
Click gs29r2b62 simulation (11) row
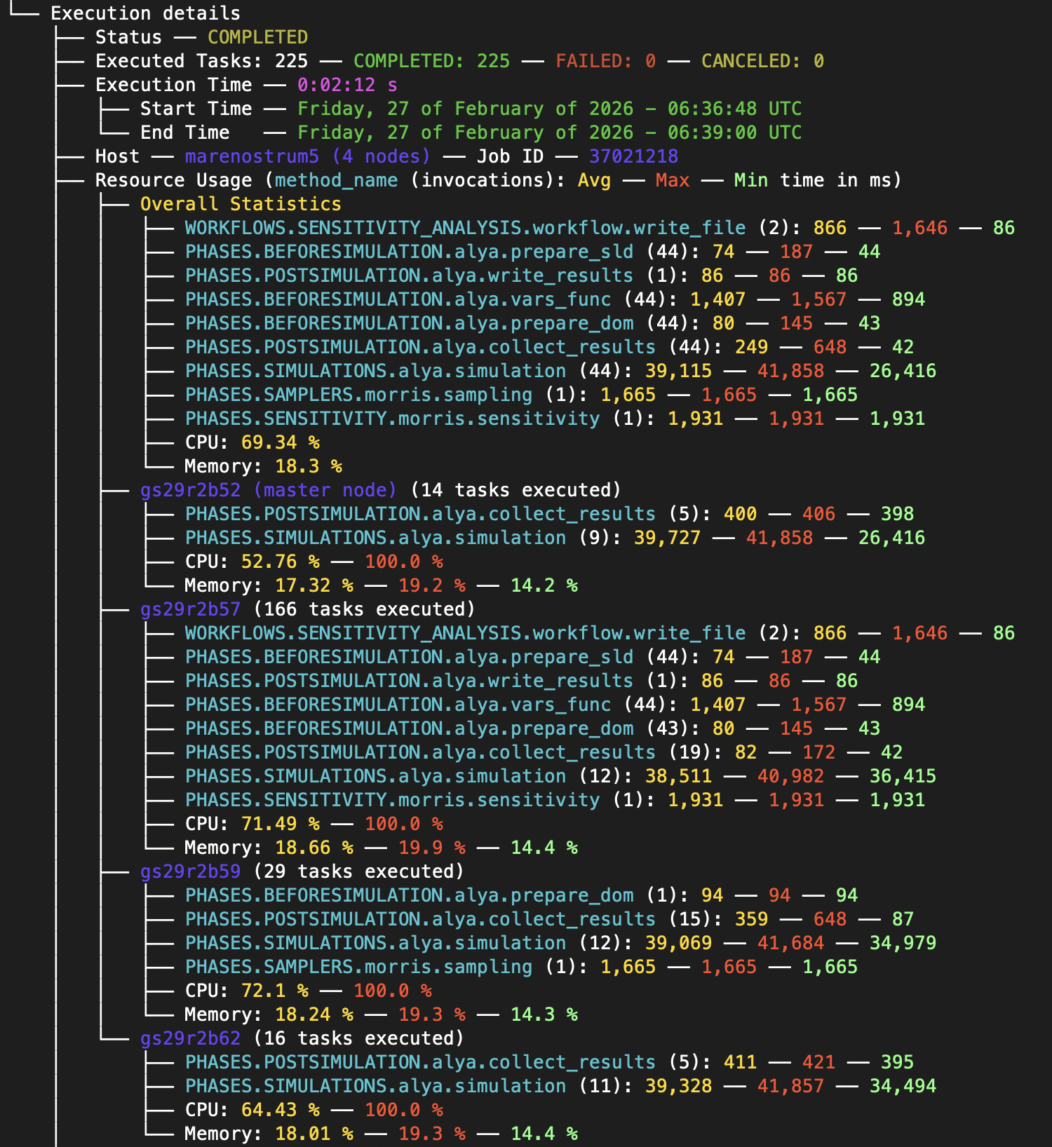[x=560, y=1086]
